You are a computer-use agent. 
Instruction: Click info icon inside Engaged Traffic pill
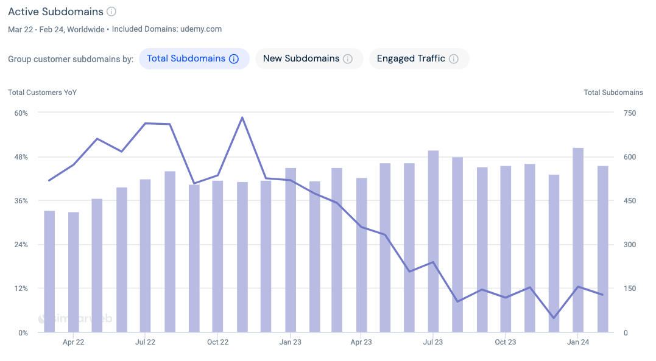coord(454,59)
